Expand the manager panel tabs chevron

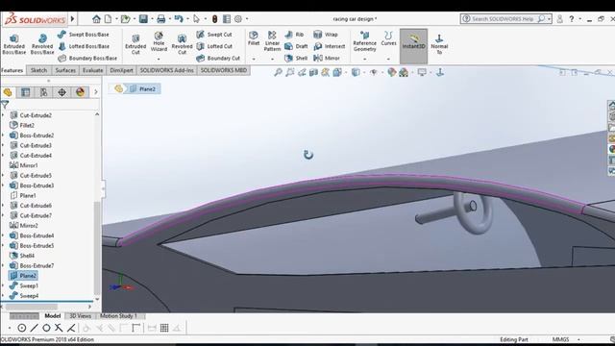point(96,92)
